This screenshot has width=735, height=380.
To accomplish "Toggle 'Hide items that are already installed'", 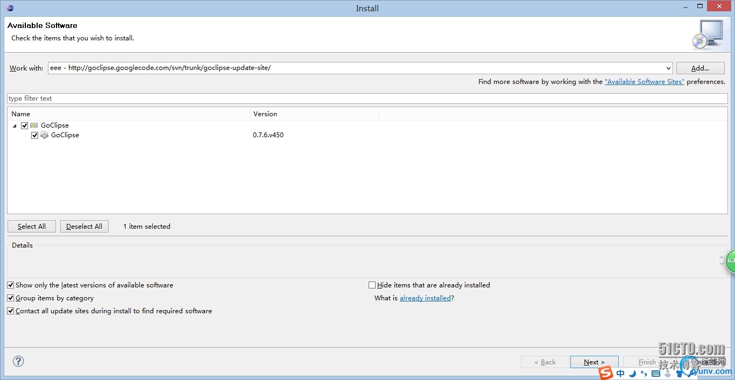I will 372,285.
